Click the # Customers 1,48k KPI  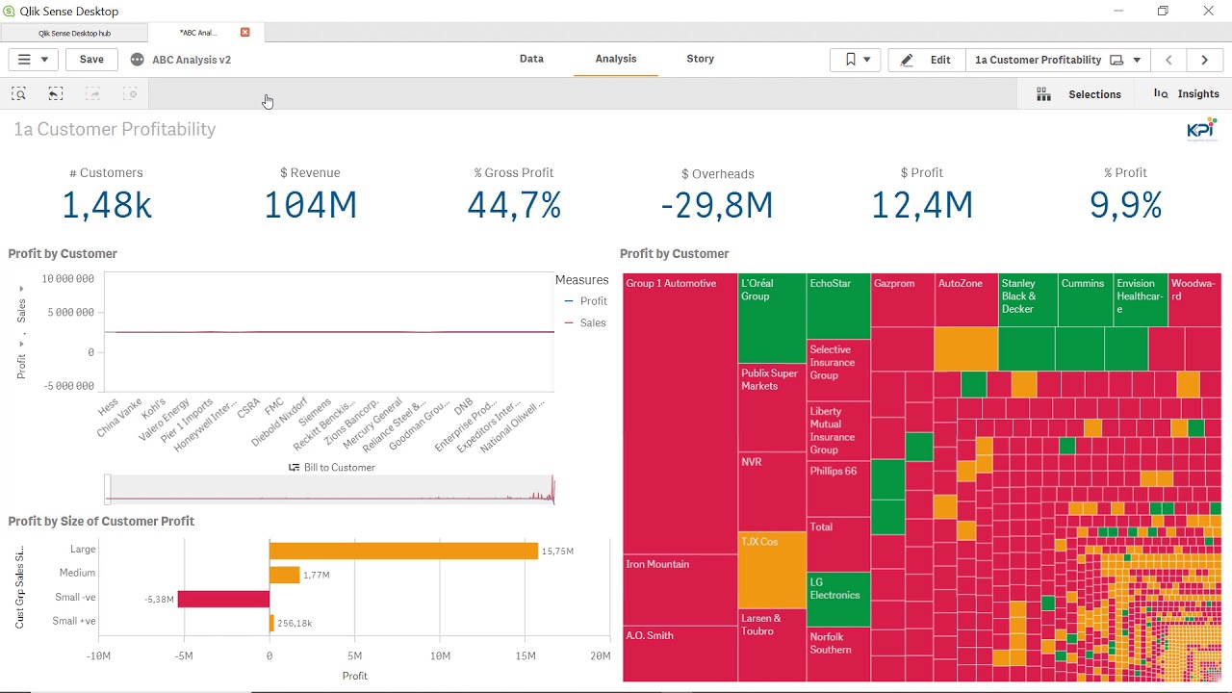coord(106,194)
